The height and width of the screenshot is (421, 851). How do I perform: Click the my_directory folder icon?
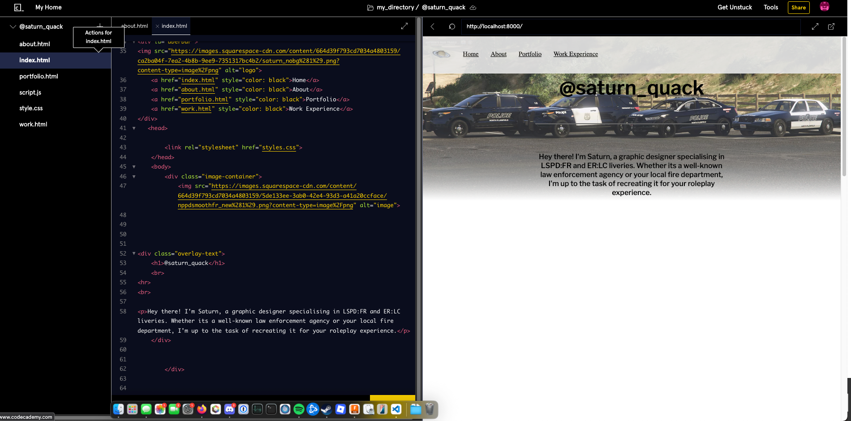370,8
